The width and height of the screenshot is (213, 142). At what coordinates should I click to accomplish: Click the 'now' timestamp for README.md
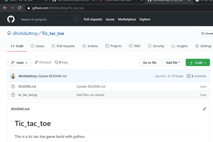coord(203,86)
